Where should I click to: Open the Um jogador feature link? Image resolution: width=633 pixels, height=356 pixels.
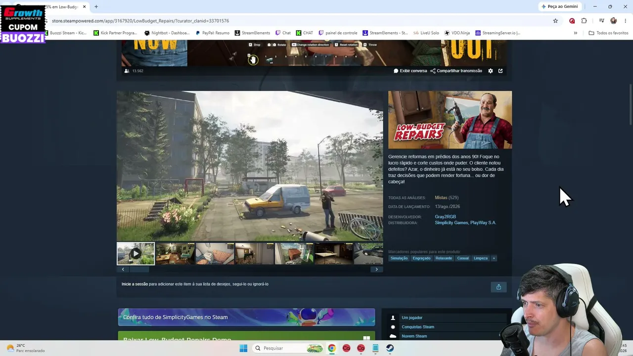coord(412,317)
